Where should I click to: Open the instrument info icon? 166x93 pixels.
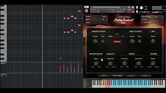tap(133, 7)
